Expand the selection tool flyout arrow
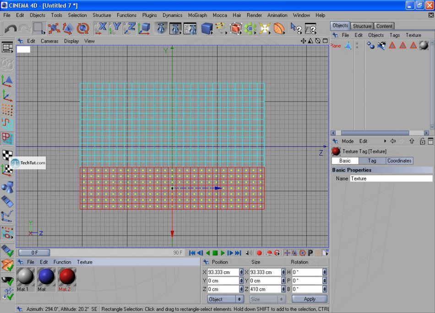The height and width of the screenshot is (313, 435). tap(43, 32)
